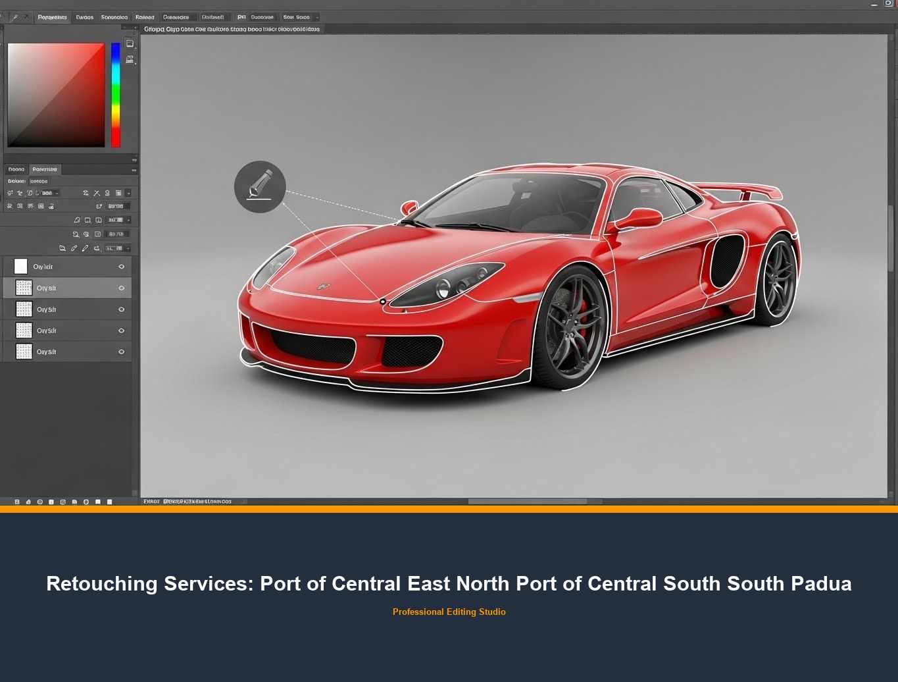Click the anchor point on the car hood path
The height and width of the screenshot is (682, 898).
[x=383, y=302]
